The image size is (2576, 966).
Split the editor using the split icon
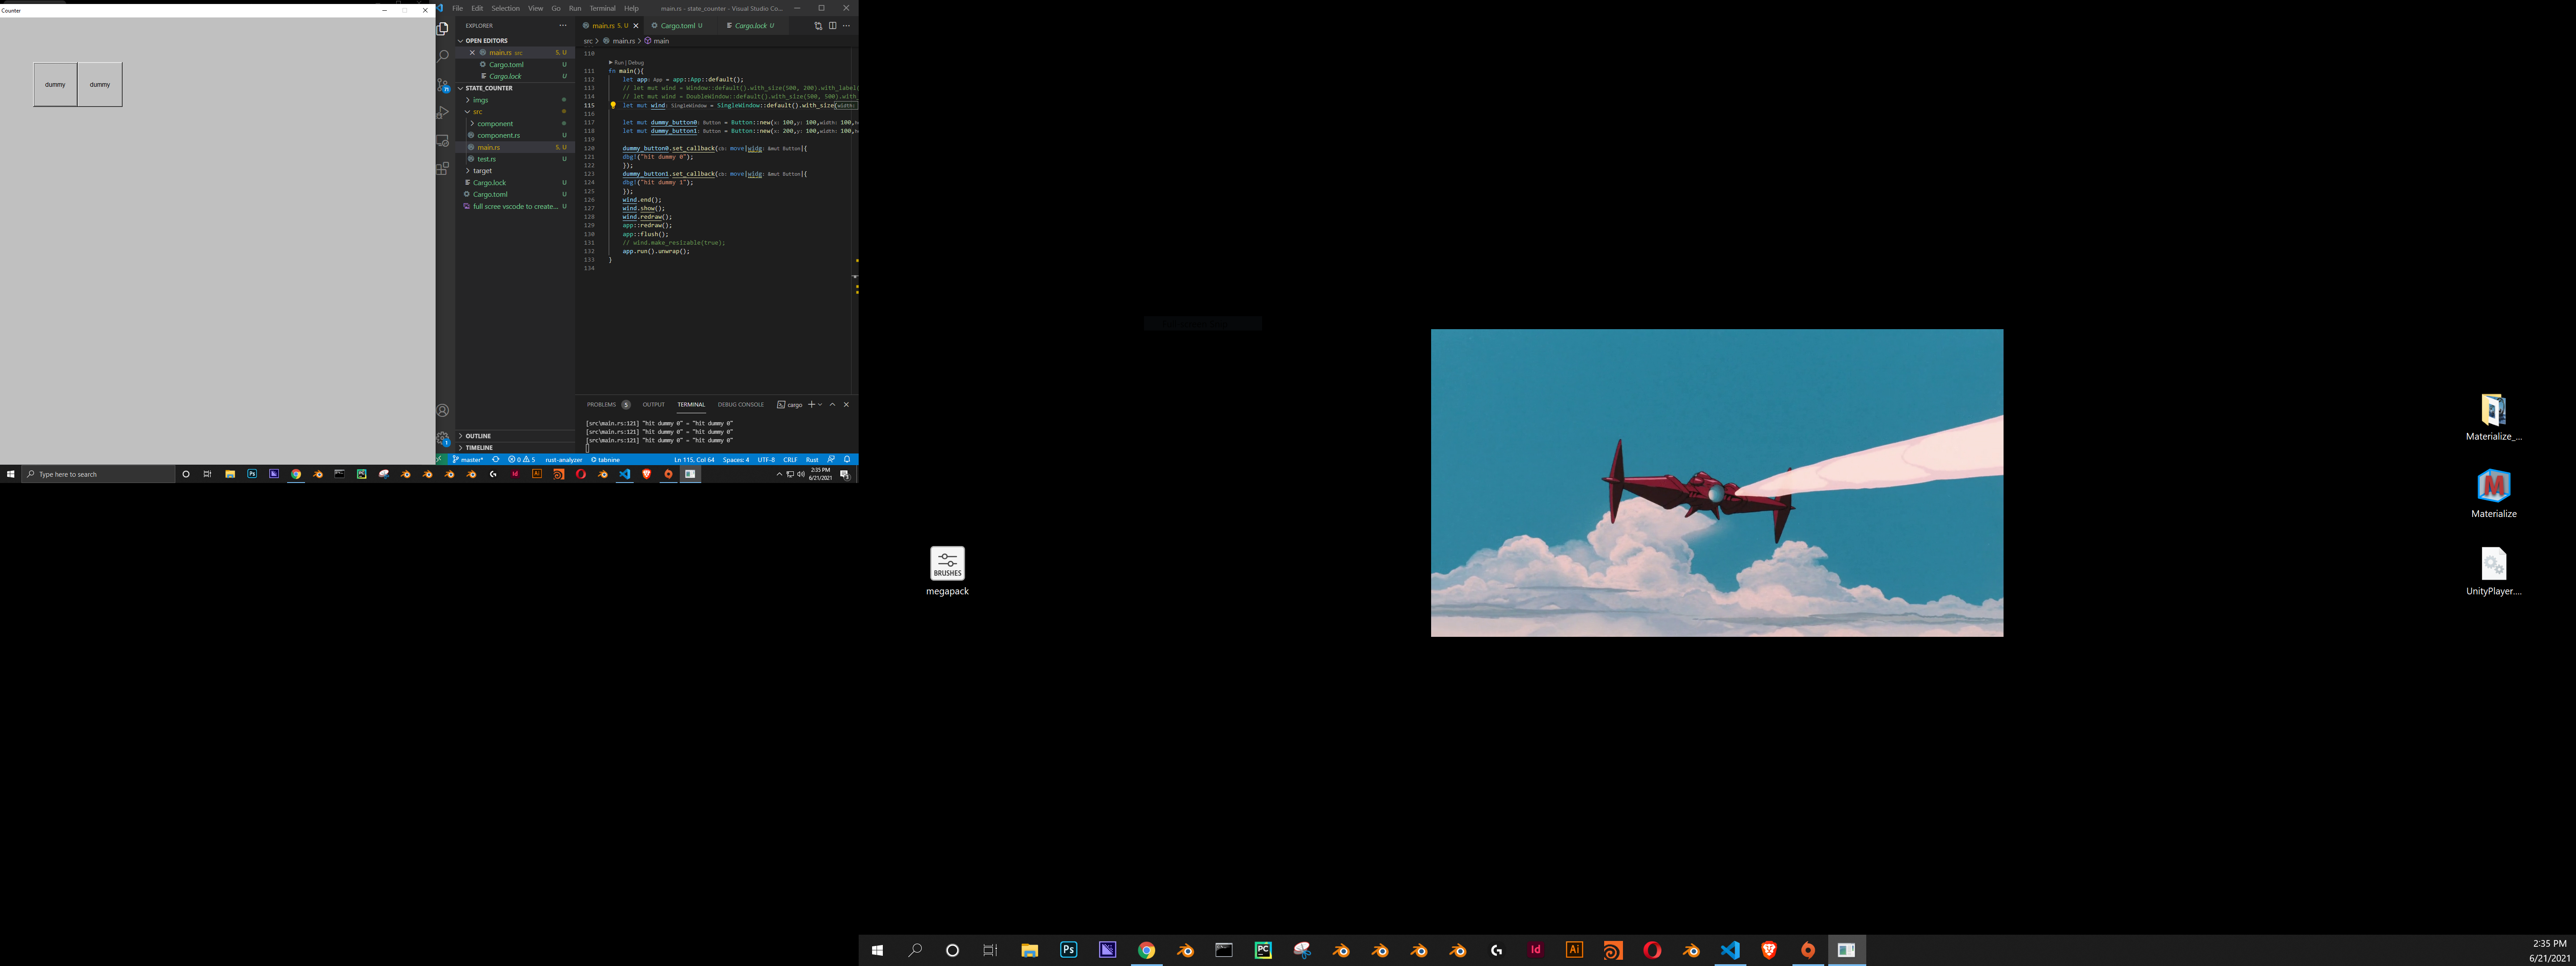[833, 25]
